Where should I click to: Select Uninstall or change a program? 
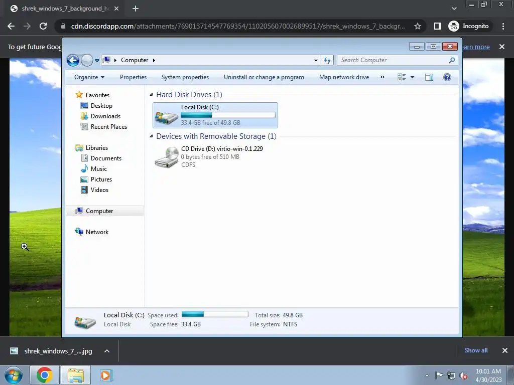[x=264, y=77]
